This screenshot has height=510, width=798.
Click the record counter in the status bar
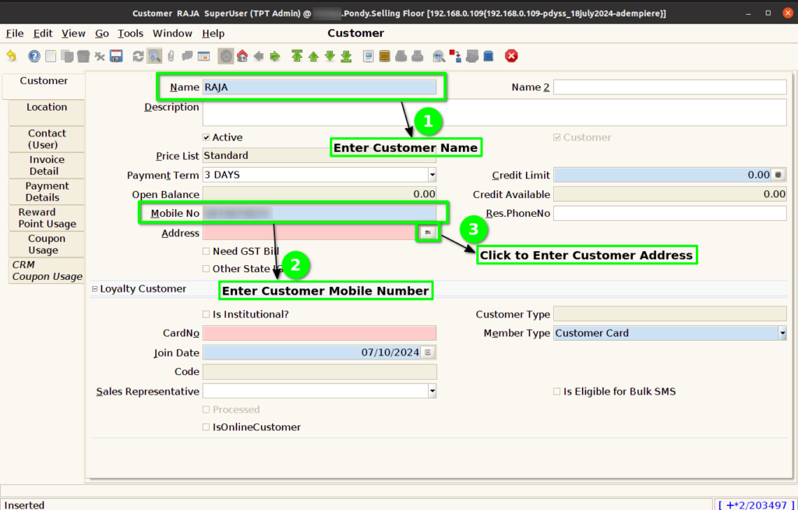click(754, 505)
